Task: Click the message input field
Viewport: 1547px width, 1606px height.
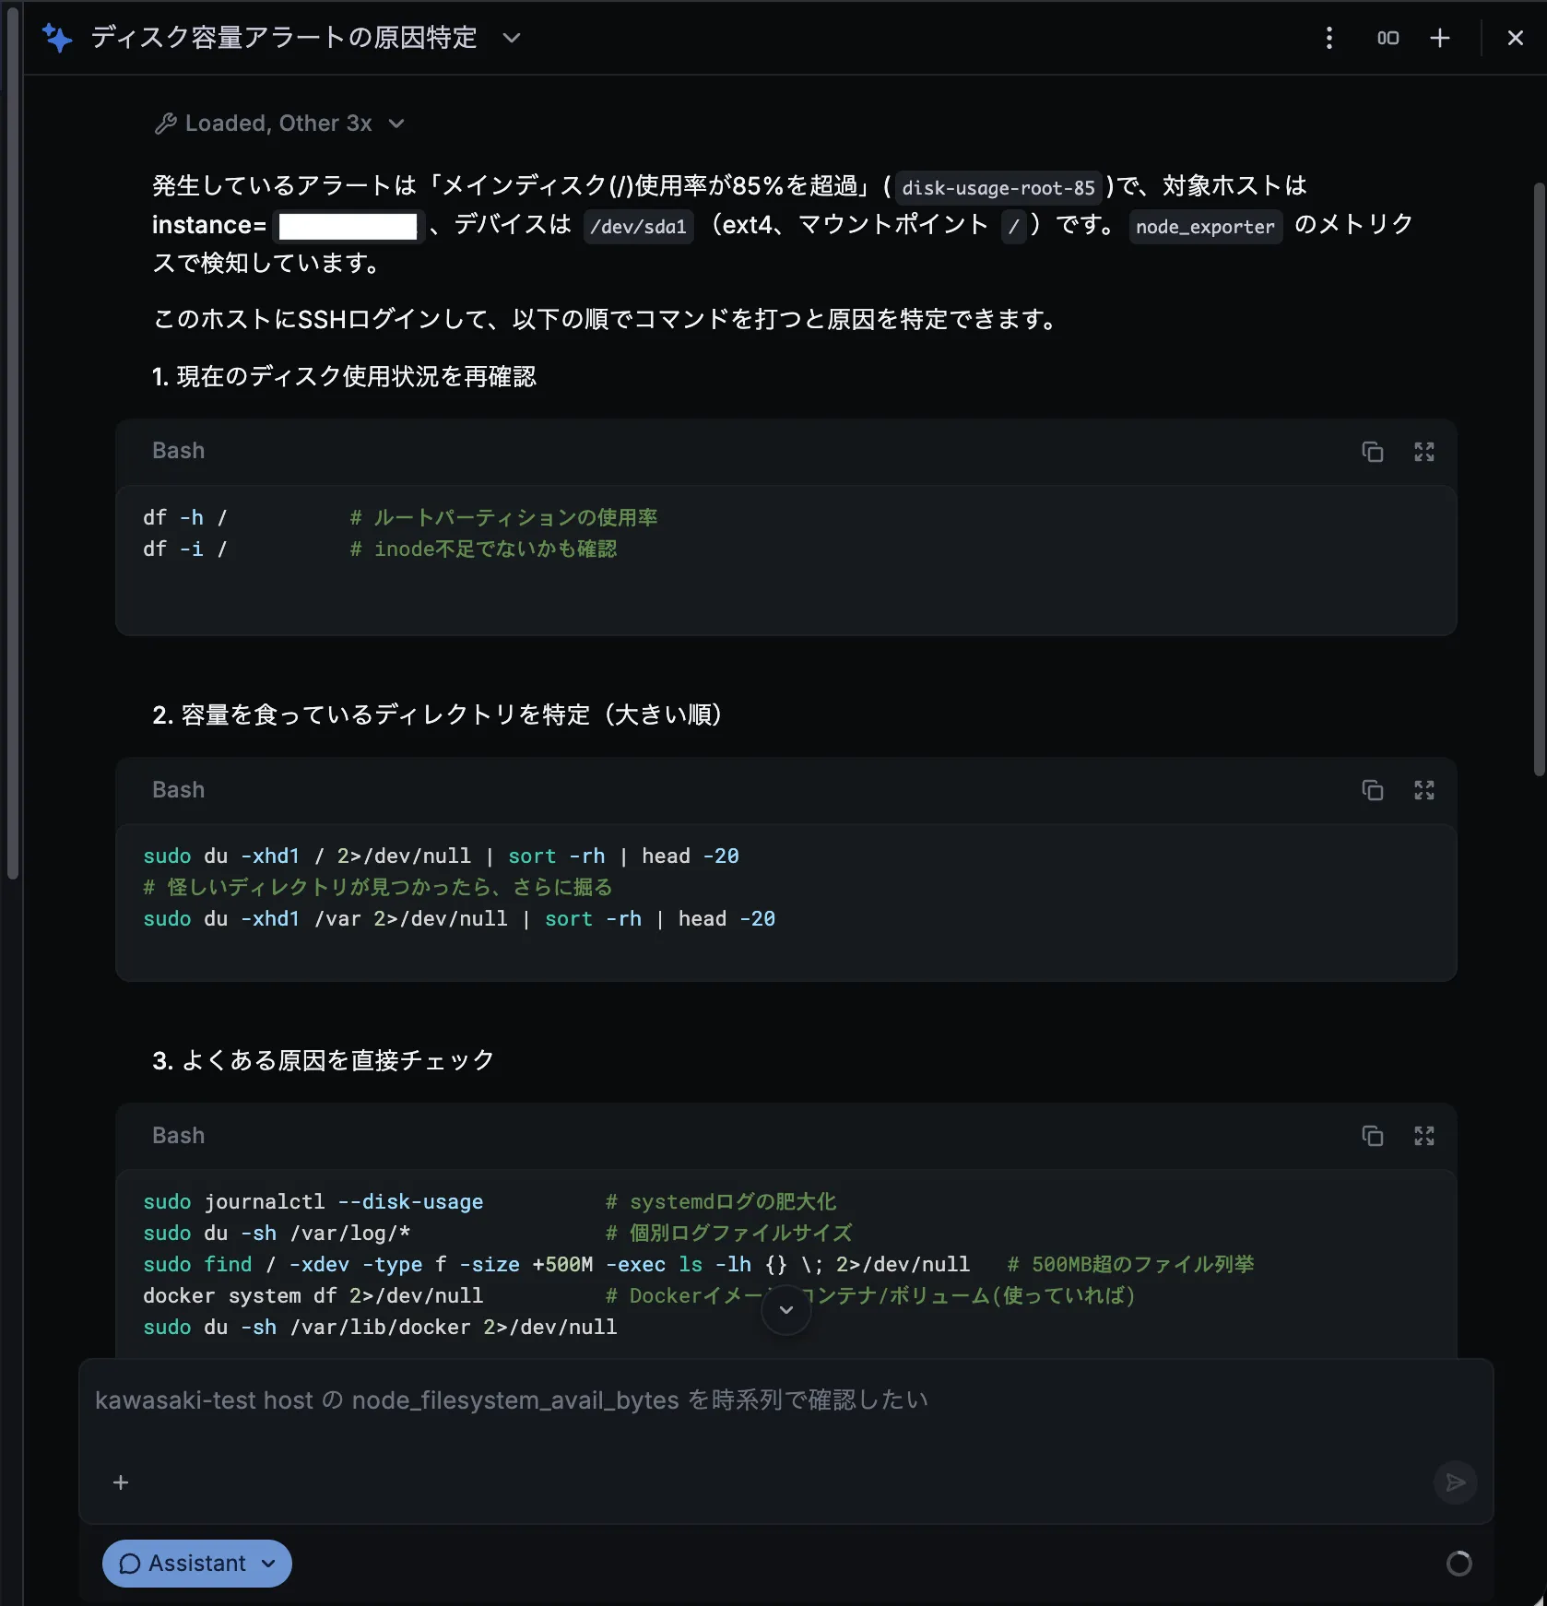Action: point(785,1400)
